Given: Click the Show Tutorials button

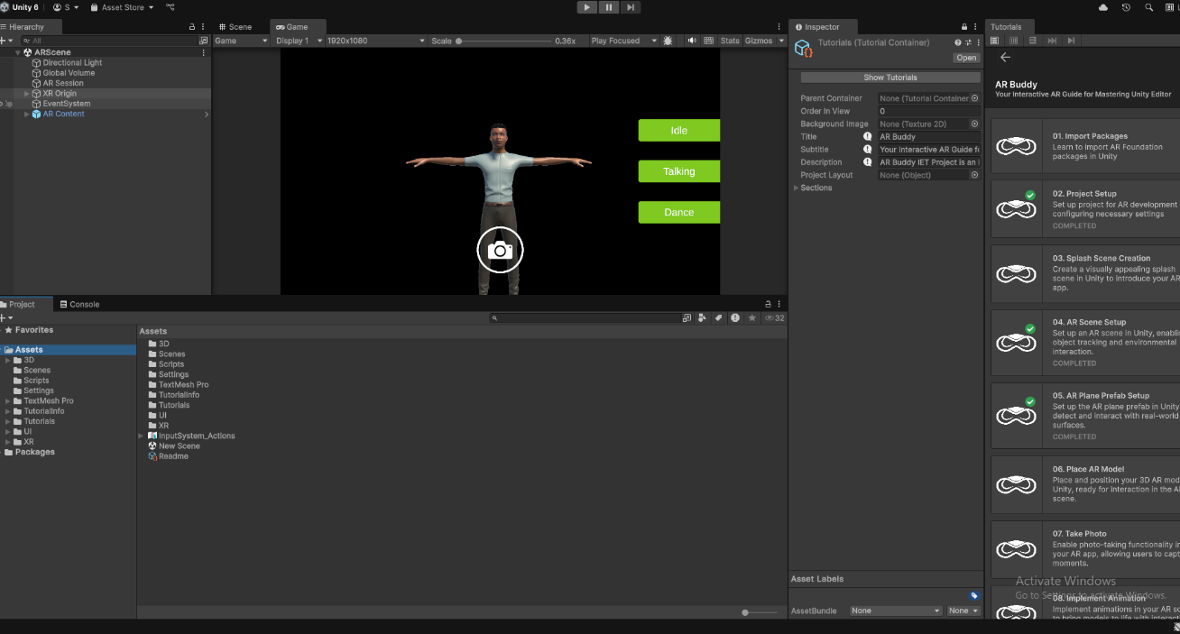Looking at the screenshot, I should pyautogui.click(x=890, y=78).
